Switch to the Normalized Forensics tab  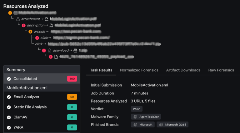tap(139, 70)
